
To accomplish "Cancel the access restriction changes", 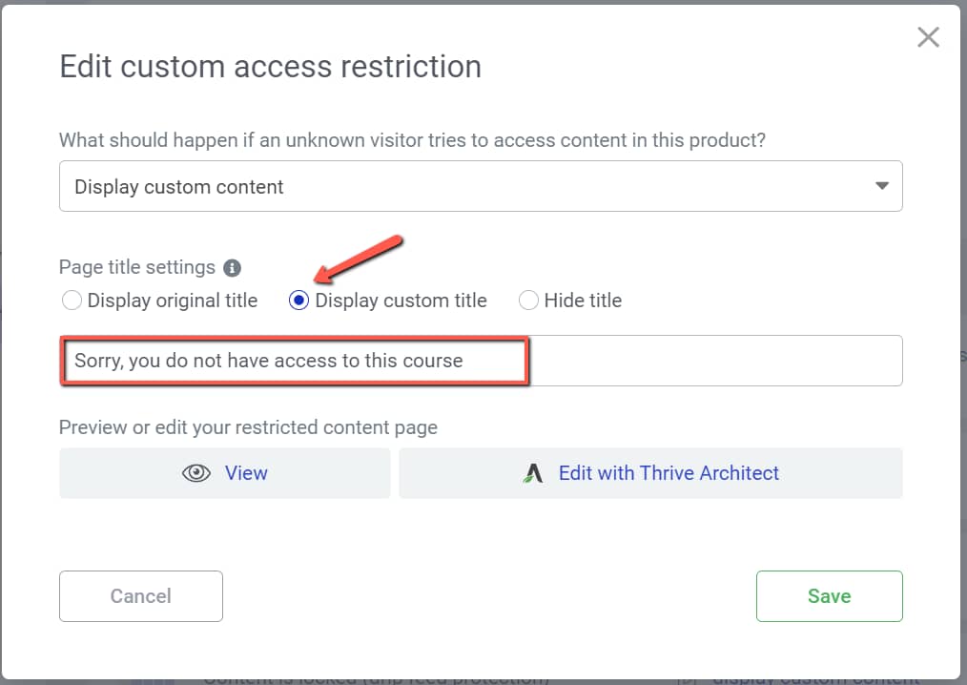I will tap(141, 596).
